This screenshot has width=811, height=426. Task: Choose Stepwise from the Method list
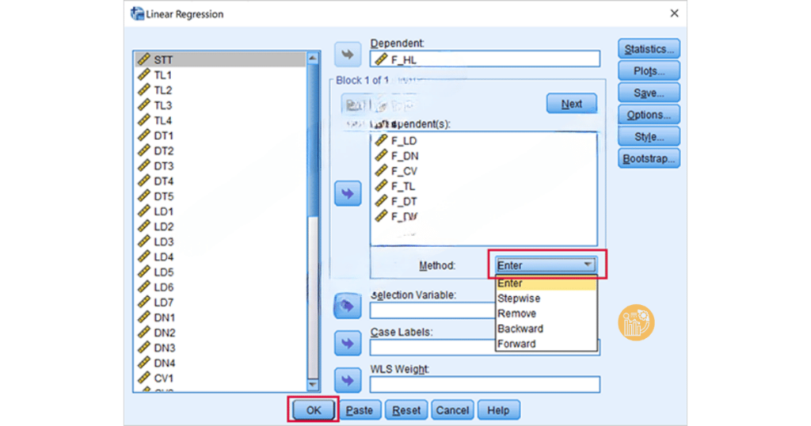(x=519, y=299)
